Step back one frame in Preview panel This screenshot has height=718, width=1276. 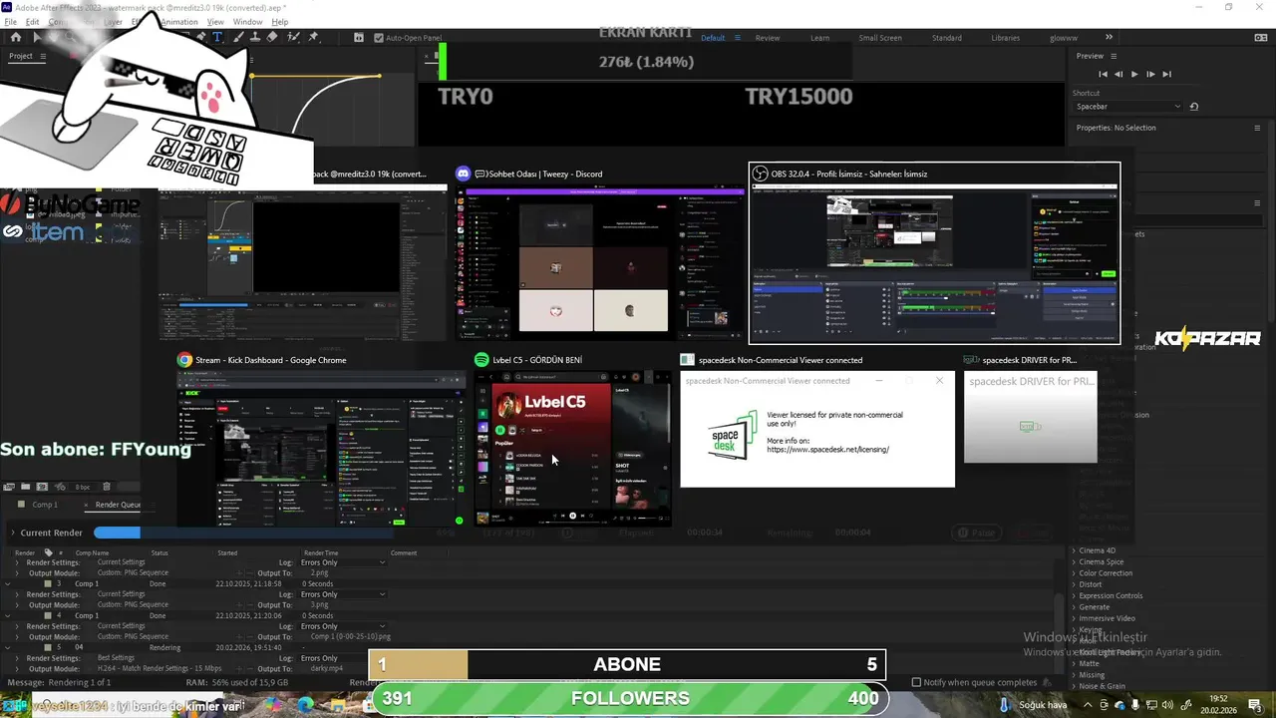click(x=1118, y=74)
